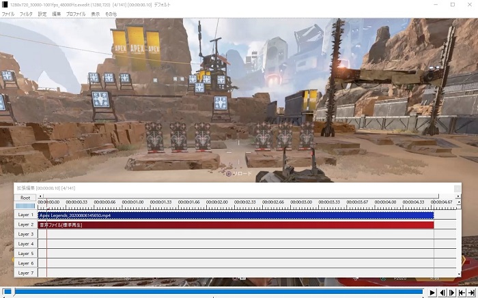This screenshot has width=478, height=298.
Task: Select the Apex Legends mp4 video clip
Action: tap(236, 215)
